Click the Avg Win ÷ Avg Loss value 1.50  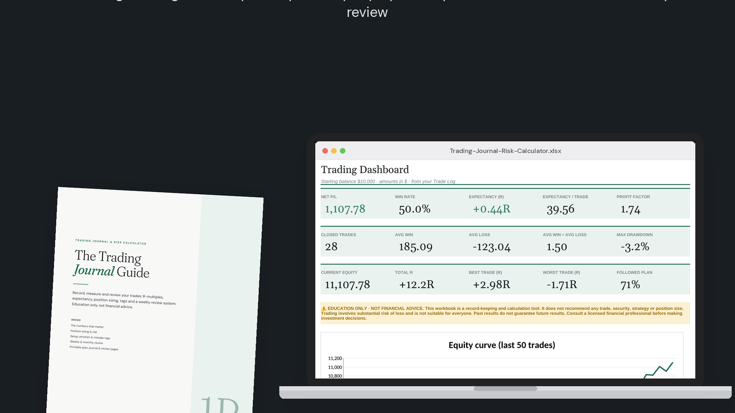coord(557,247)
